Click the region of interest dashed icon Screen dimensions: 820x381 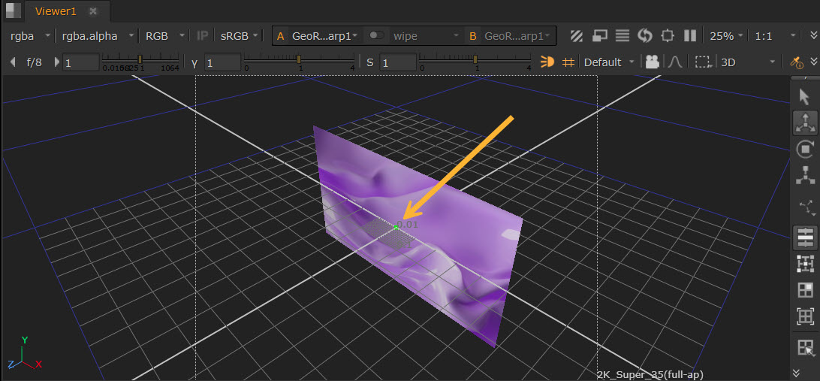tap(703, 62)
